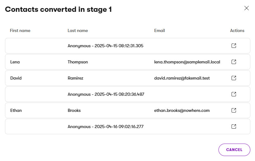
Task: Click the Thompson last name cell
Action: tap(78, 62)
